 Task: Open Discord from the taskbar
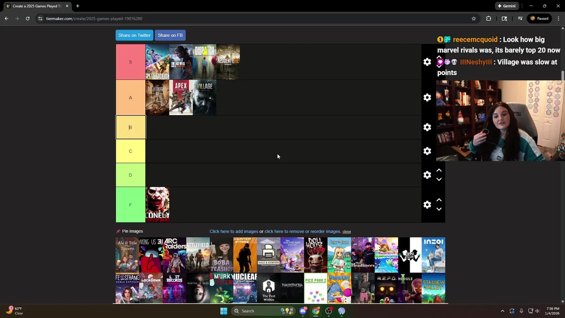click(x=303, y=311)
